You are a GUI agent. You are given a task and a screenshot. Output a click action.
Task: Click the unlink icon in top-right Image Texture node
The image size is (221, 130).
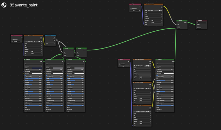161,10
